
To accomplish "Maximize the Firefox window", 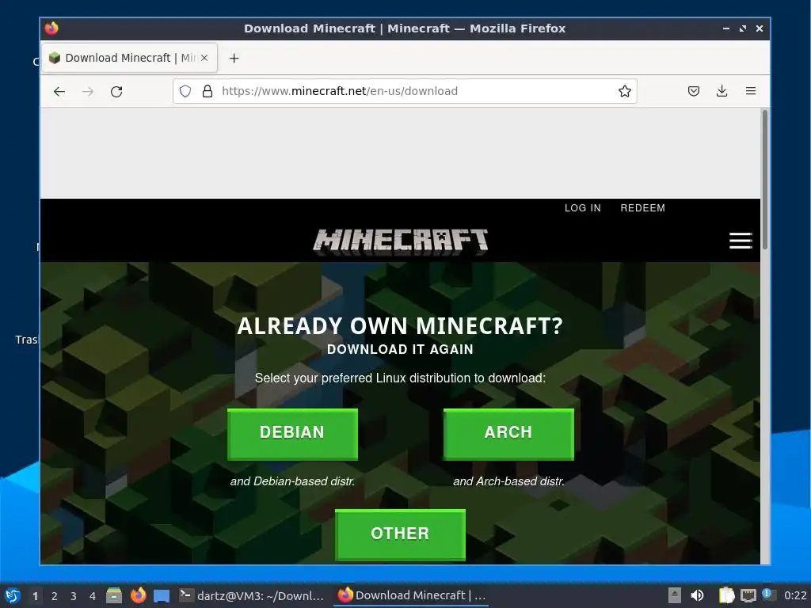I will click(x=743, y=28).
